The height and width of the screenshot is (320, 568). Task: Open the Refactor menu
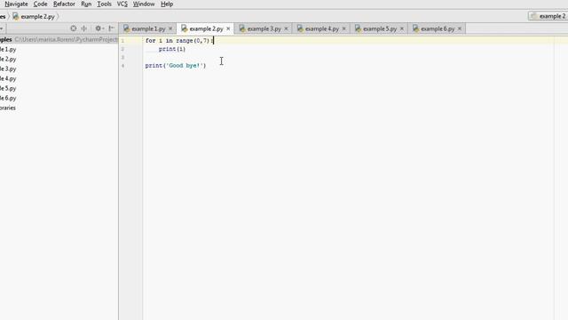click(x=64, y=4)
